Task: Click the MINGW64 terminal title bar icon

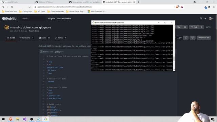Action: tap(94, 22)
